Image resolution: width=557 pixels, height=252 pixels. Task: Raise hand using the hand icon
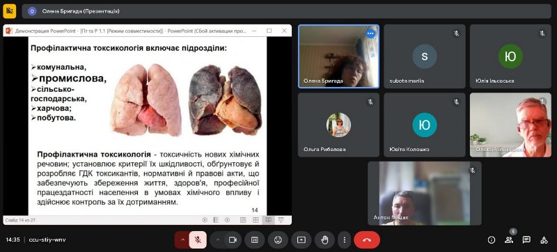coord(324,240)
